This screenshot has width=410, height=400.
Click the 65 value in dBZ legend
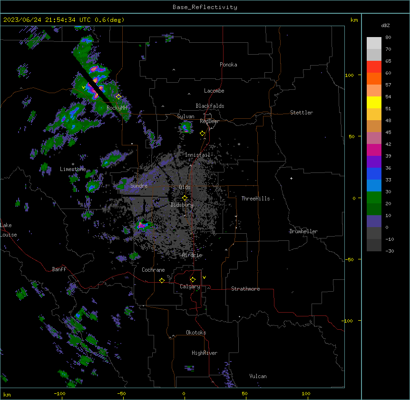point(388,61)
